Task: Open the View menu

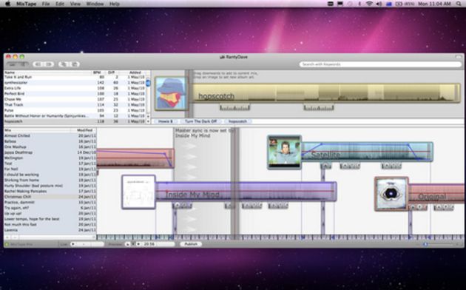Action: [x=75, y=4]
